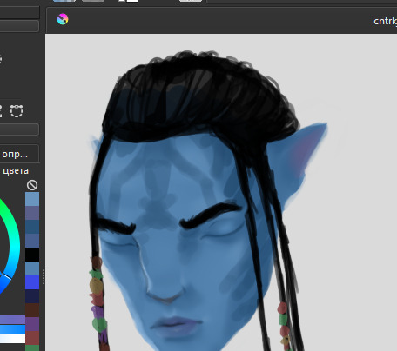The image size is (397, 351).
Task: Click the 'опр...' button
Action: click(15, 154)
